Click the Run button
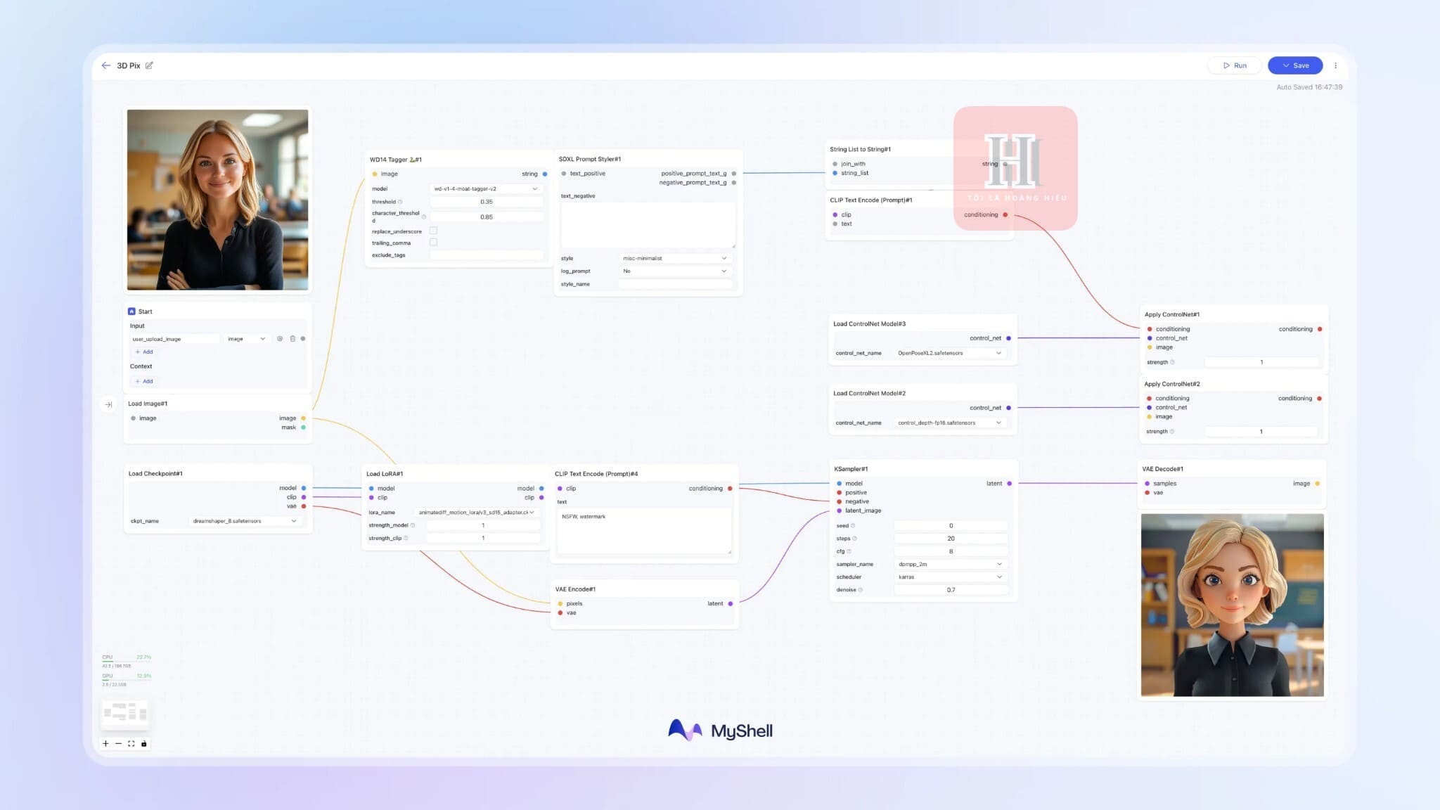Screen dimensions: 1440x810 point(1234,65)
